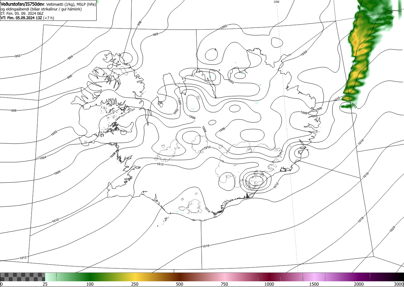This screenshot has height=287, width=404.
Task: Click the colorbar's 25 tick label
Action: tap(45, 284)
